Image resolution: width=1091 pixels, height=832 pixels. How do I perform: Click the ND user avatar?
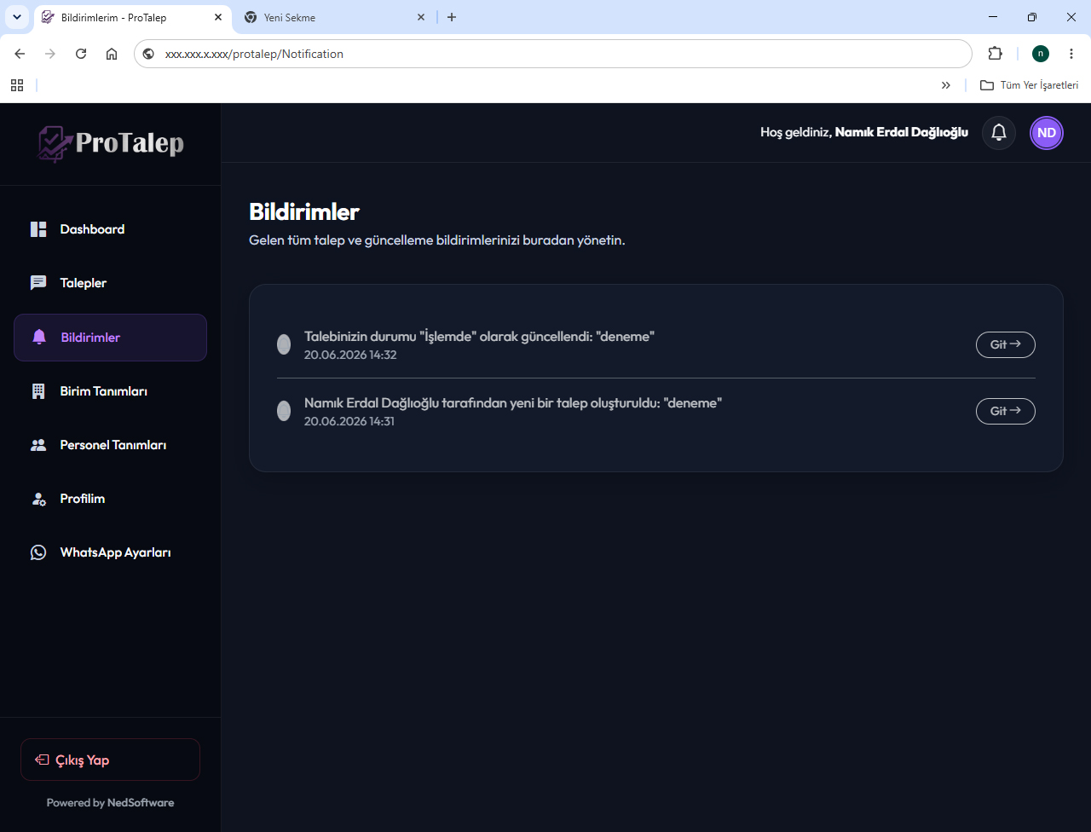tap(1047, 133)
